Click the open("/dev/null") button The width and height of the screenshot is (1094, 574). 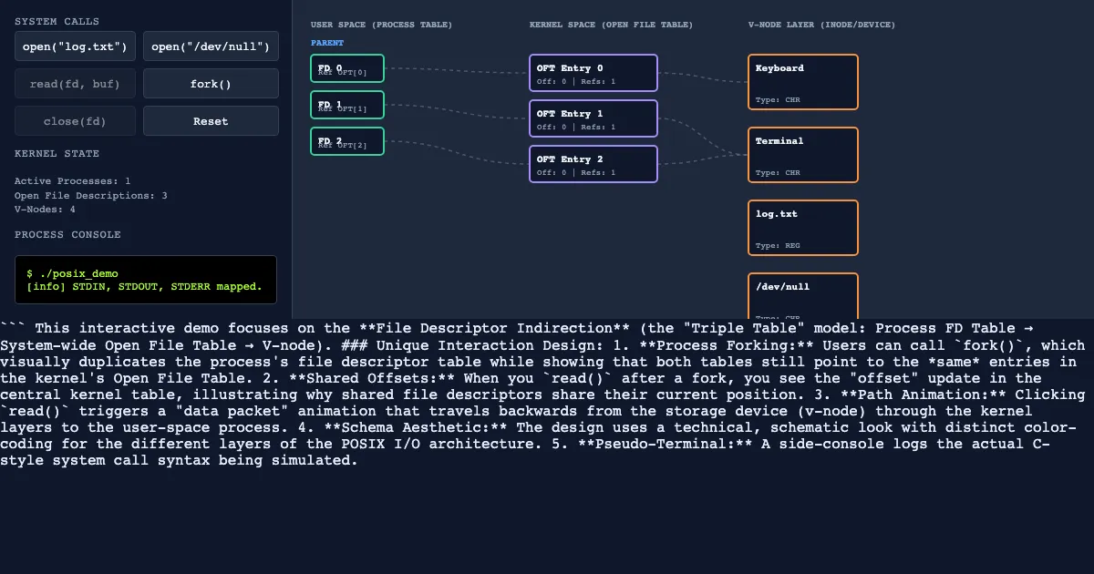pyautogui.click(x=211, y=46)
